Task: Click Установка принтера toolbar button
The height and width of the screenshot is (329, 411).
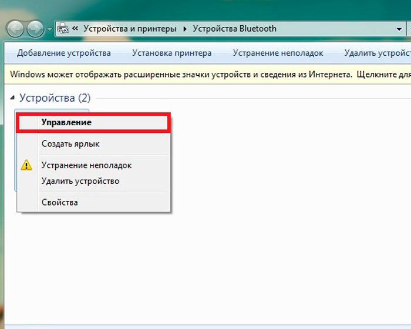Action: pyautogui.click(x=171, y=53)
